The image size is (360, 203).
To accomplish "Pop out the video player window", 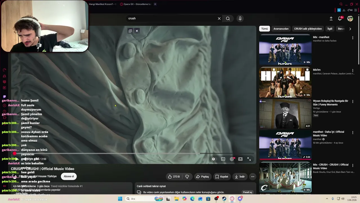I will (130, 31).
